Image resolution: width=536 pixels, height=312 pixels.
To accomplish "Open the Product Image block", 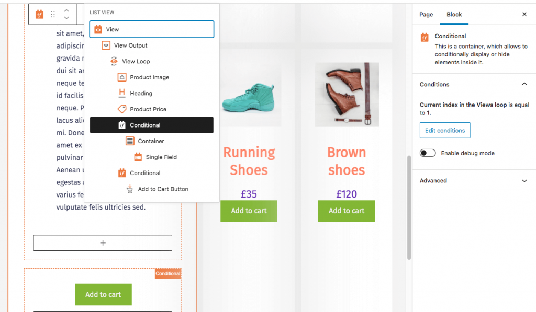I will [x=121, y=77].
